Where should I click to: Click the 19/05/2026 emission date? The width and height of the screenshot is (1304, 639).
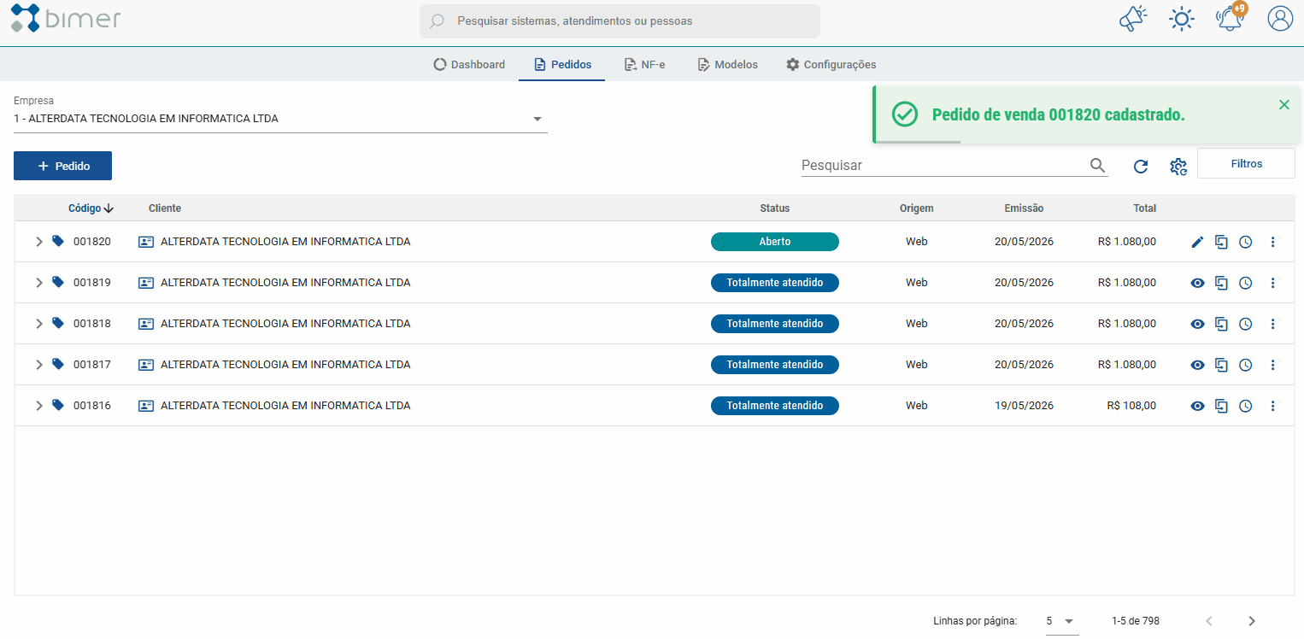pos(1024,406)
